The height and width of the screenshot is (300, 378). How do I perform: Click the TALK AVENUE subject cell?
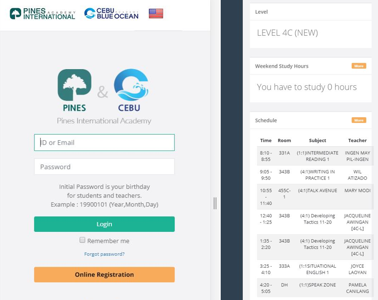pos(318,190)
